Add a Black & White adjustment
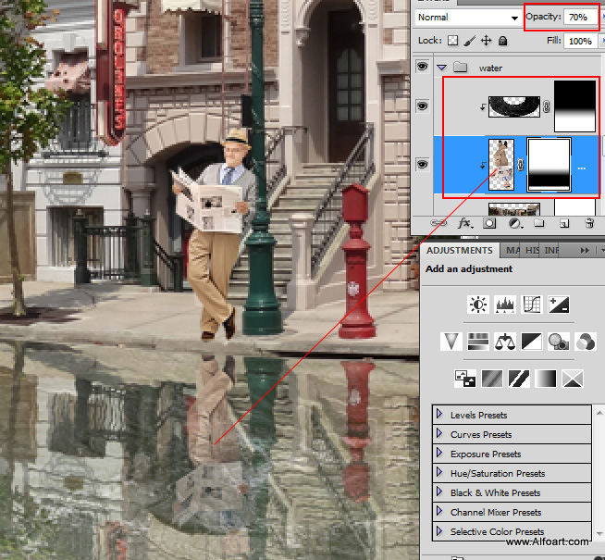This screenshot has height=560, width=605. coord(532,342)
